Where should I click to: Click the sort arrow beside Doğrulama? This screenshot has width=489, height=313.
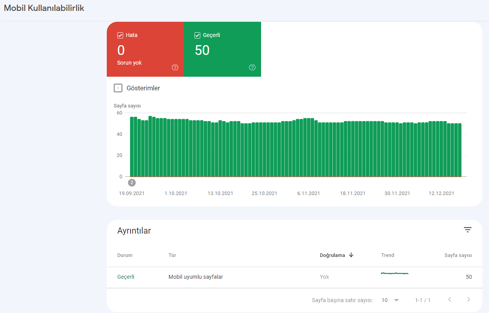(351, 255)
